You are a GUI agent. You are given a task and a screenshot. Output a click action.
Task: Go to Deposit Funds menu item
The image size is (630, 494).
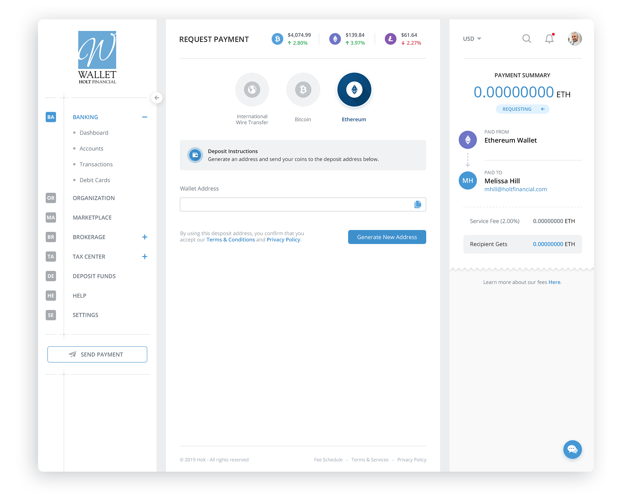point(94,276)
